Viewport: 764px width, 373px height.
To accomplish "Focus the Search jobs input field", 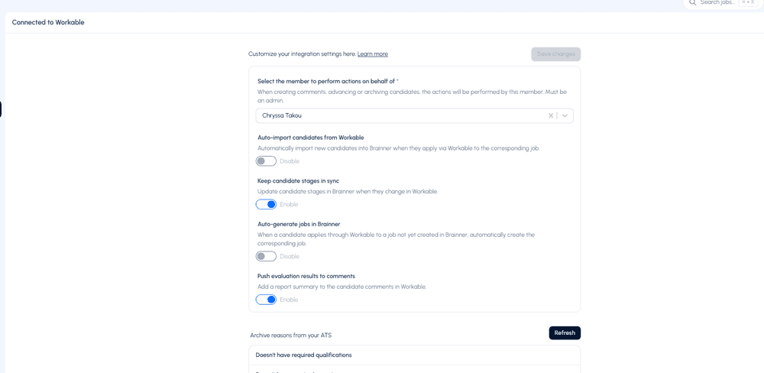I will click(717, 3).
